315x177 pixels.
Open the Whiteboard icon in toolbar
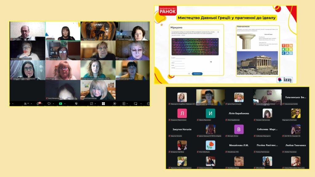coord(136,104)
